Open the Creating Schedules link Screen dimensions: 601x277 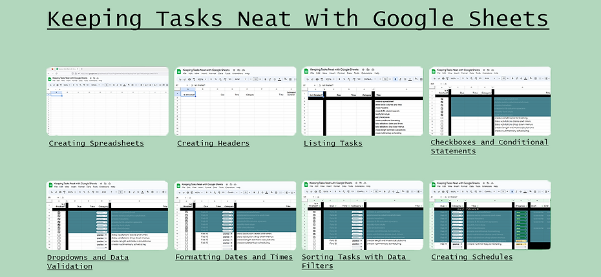472,257
